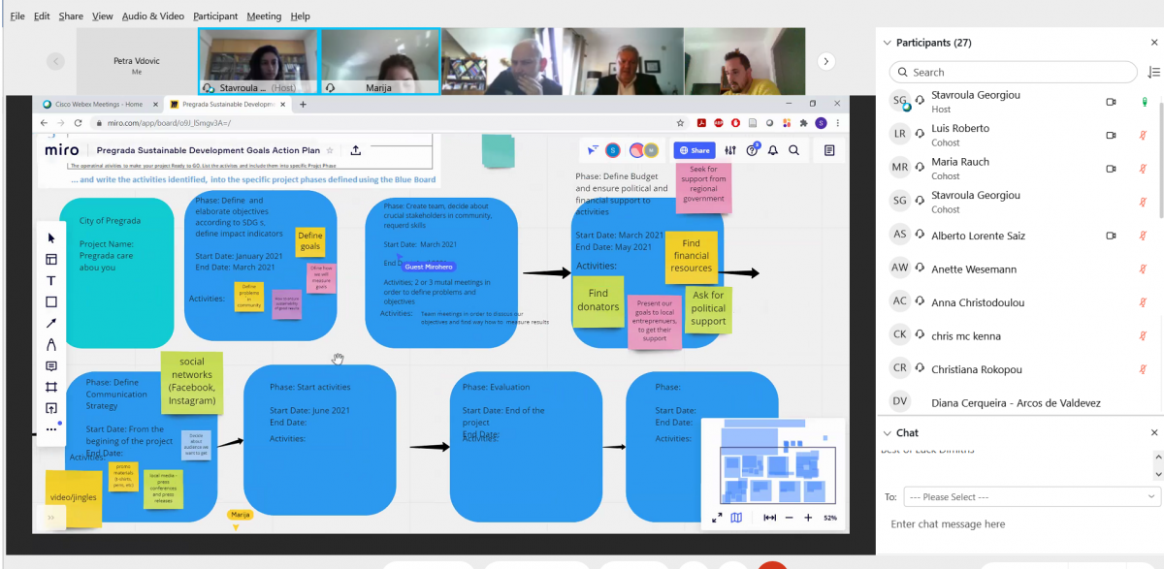Star the Pregrada board as favorite

point(330,150)
